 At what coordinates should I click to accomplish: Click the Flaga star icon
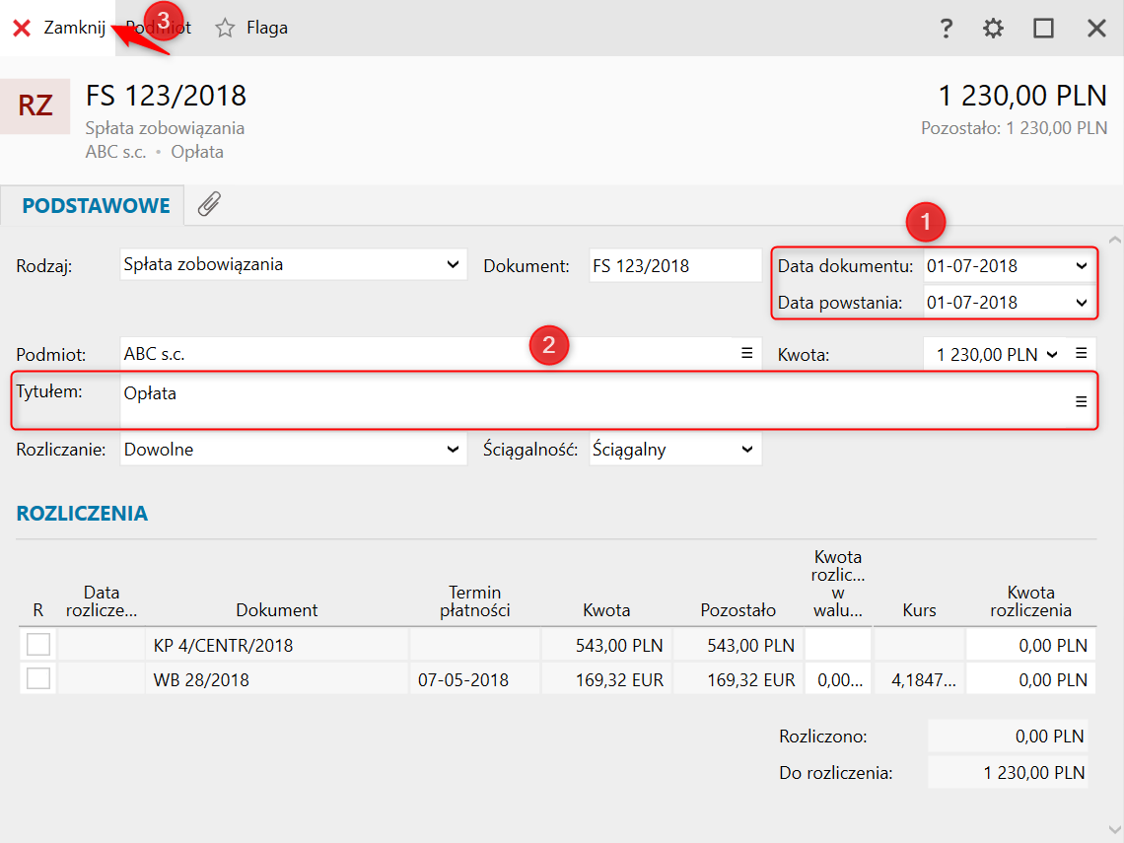click(226, 28)
